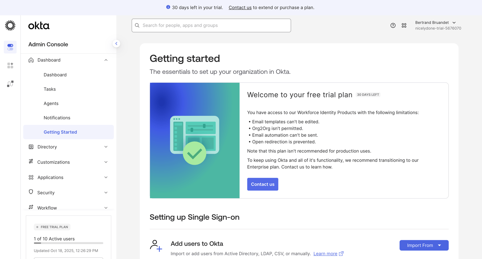This screenshot has width=482, height=259.
Task: Open the help question mark icon
Action: (393, 25)
